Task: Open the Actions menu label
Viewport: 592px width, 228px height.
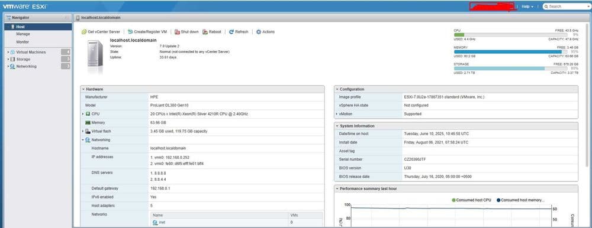Action: pos(268,32)
